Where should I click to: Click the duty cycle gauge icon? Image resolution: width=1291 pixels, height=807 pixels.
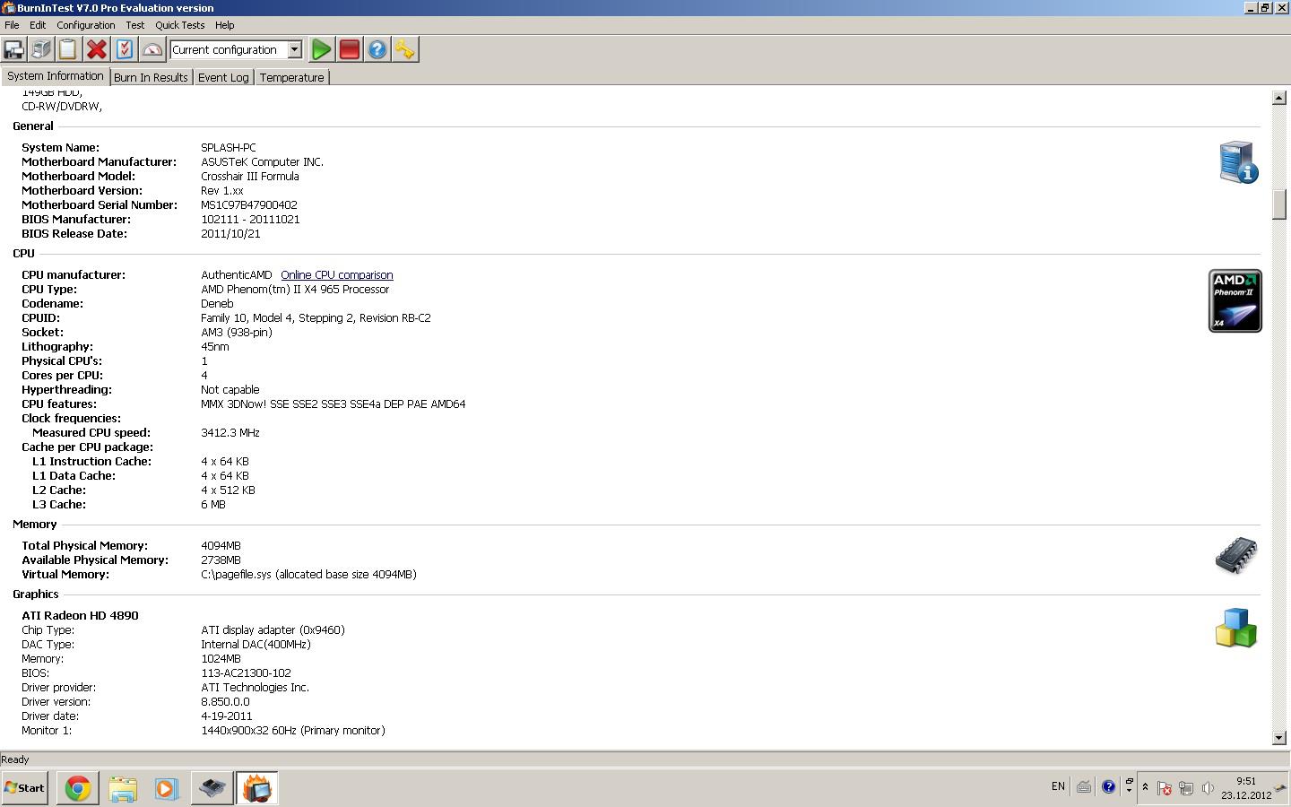152,49
